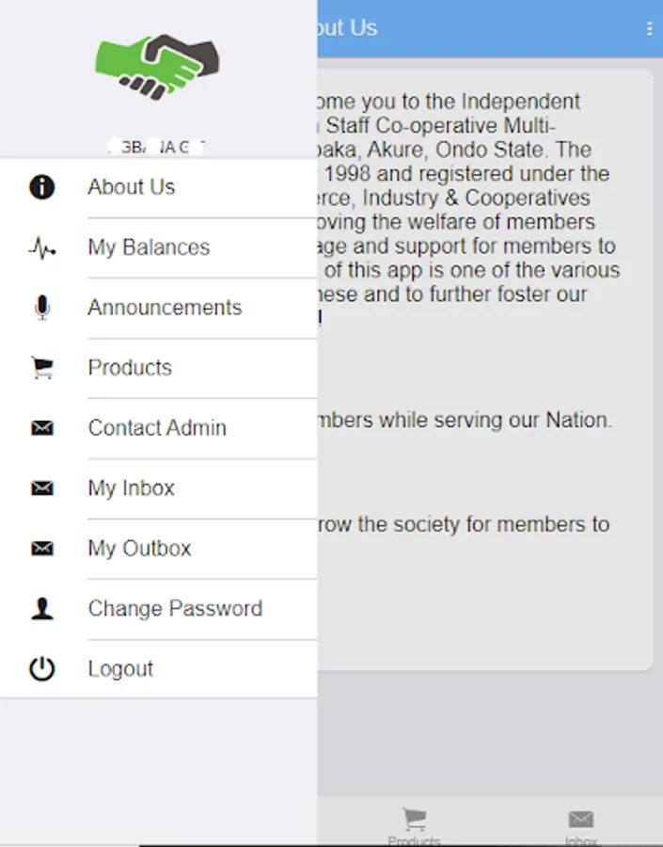Image resolution: width=663 pixels, height=847 pixels.
Task: Click the microphone icon for Announcements
Action: [42, 308]
